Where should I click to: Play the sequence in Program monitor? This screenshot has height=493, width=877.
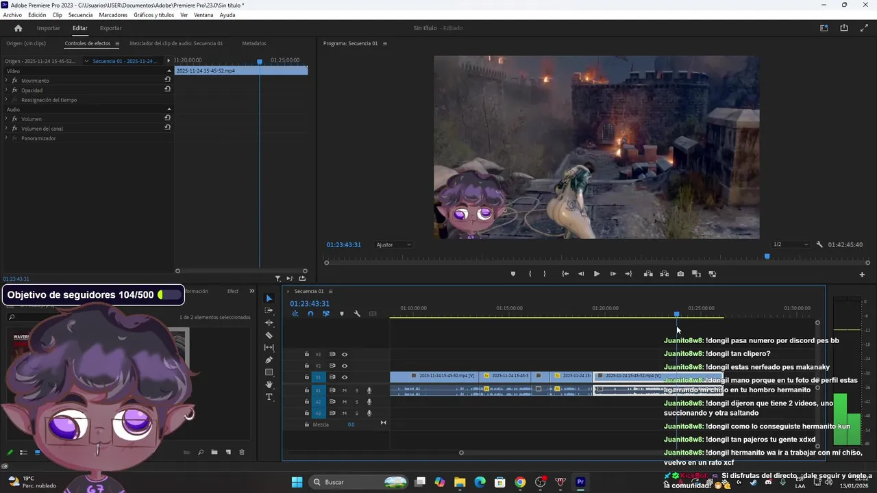597,274
